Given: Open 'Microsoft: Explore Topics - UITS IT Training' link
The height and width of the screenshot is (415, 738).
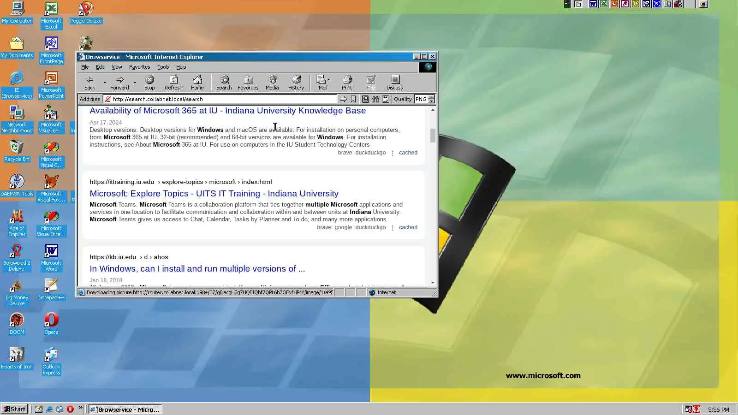Looking at the screenshot, I should point(214,194).
